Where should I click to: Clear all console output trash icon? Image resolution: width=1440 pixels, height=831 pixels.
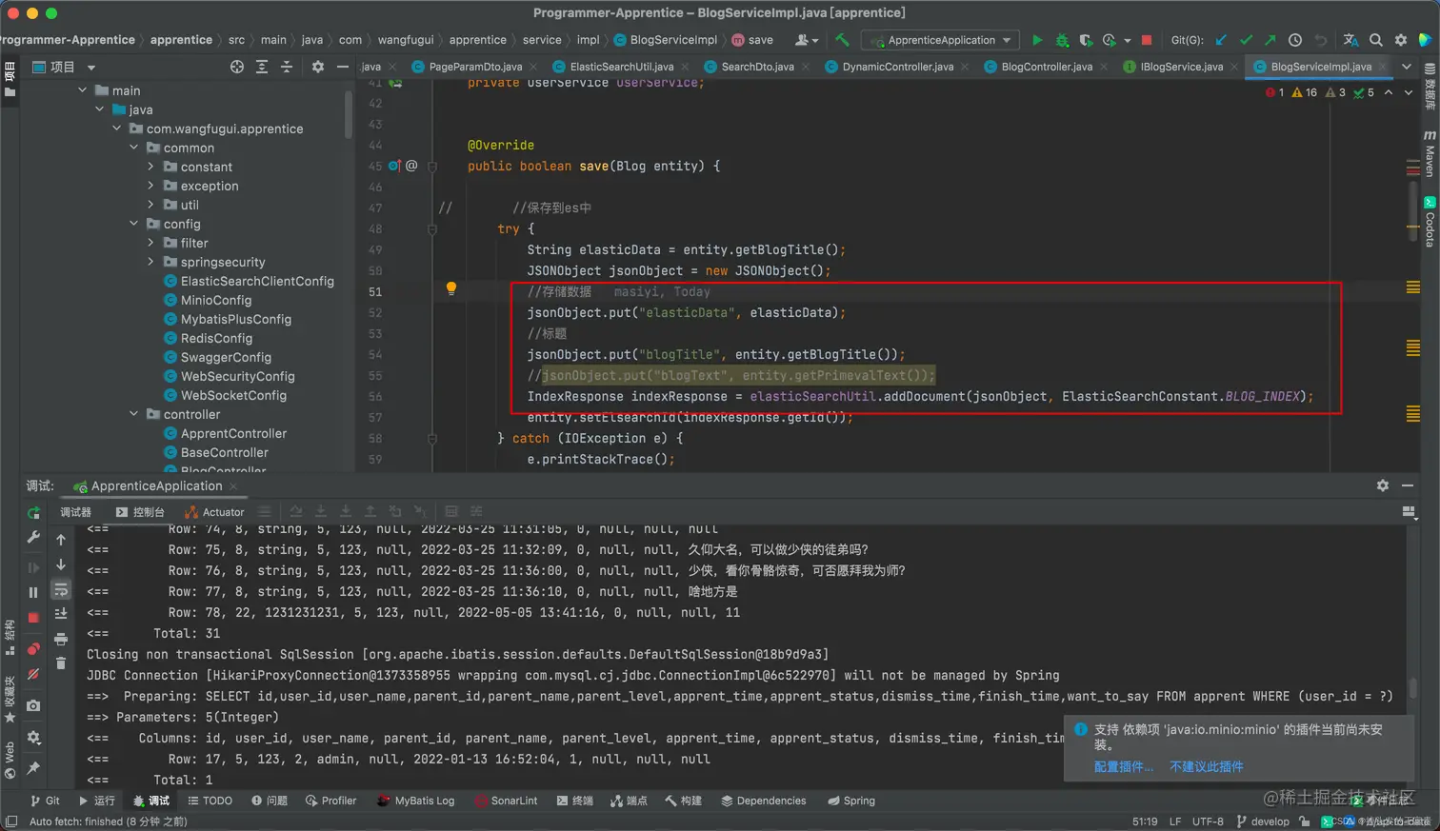click(x=61, y=663)
